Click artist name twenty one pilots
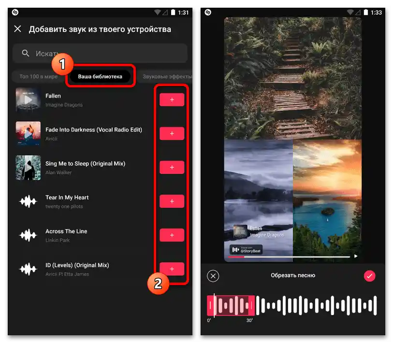This screenshot has width=393, height=343. (x=64, y=206)
